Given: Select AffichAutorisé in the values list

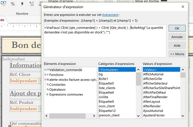Looking at the screenshot, I should click(x=161, y=74).
